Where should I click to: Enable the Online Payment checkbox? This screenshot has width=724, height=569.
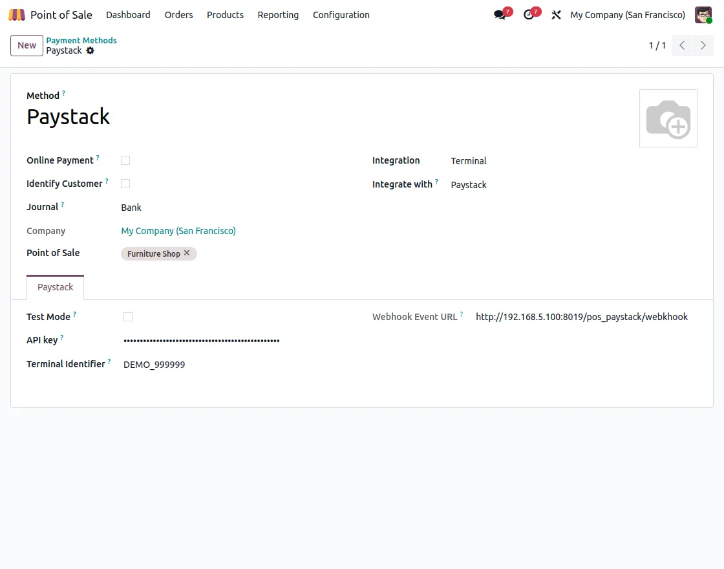pyautogui.click(x=125, y=160)
